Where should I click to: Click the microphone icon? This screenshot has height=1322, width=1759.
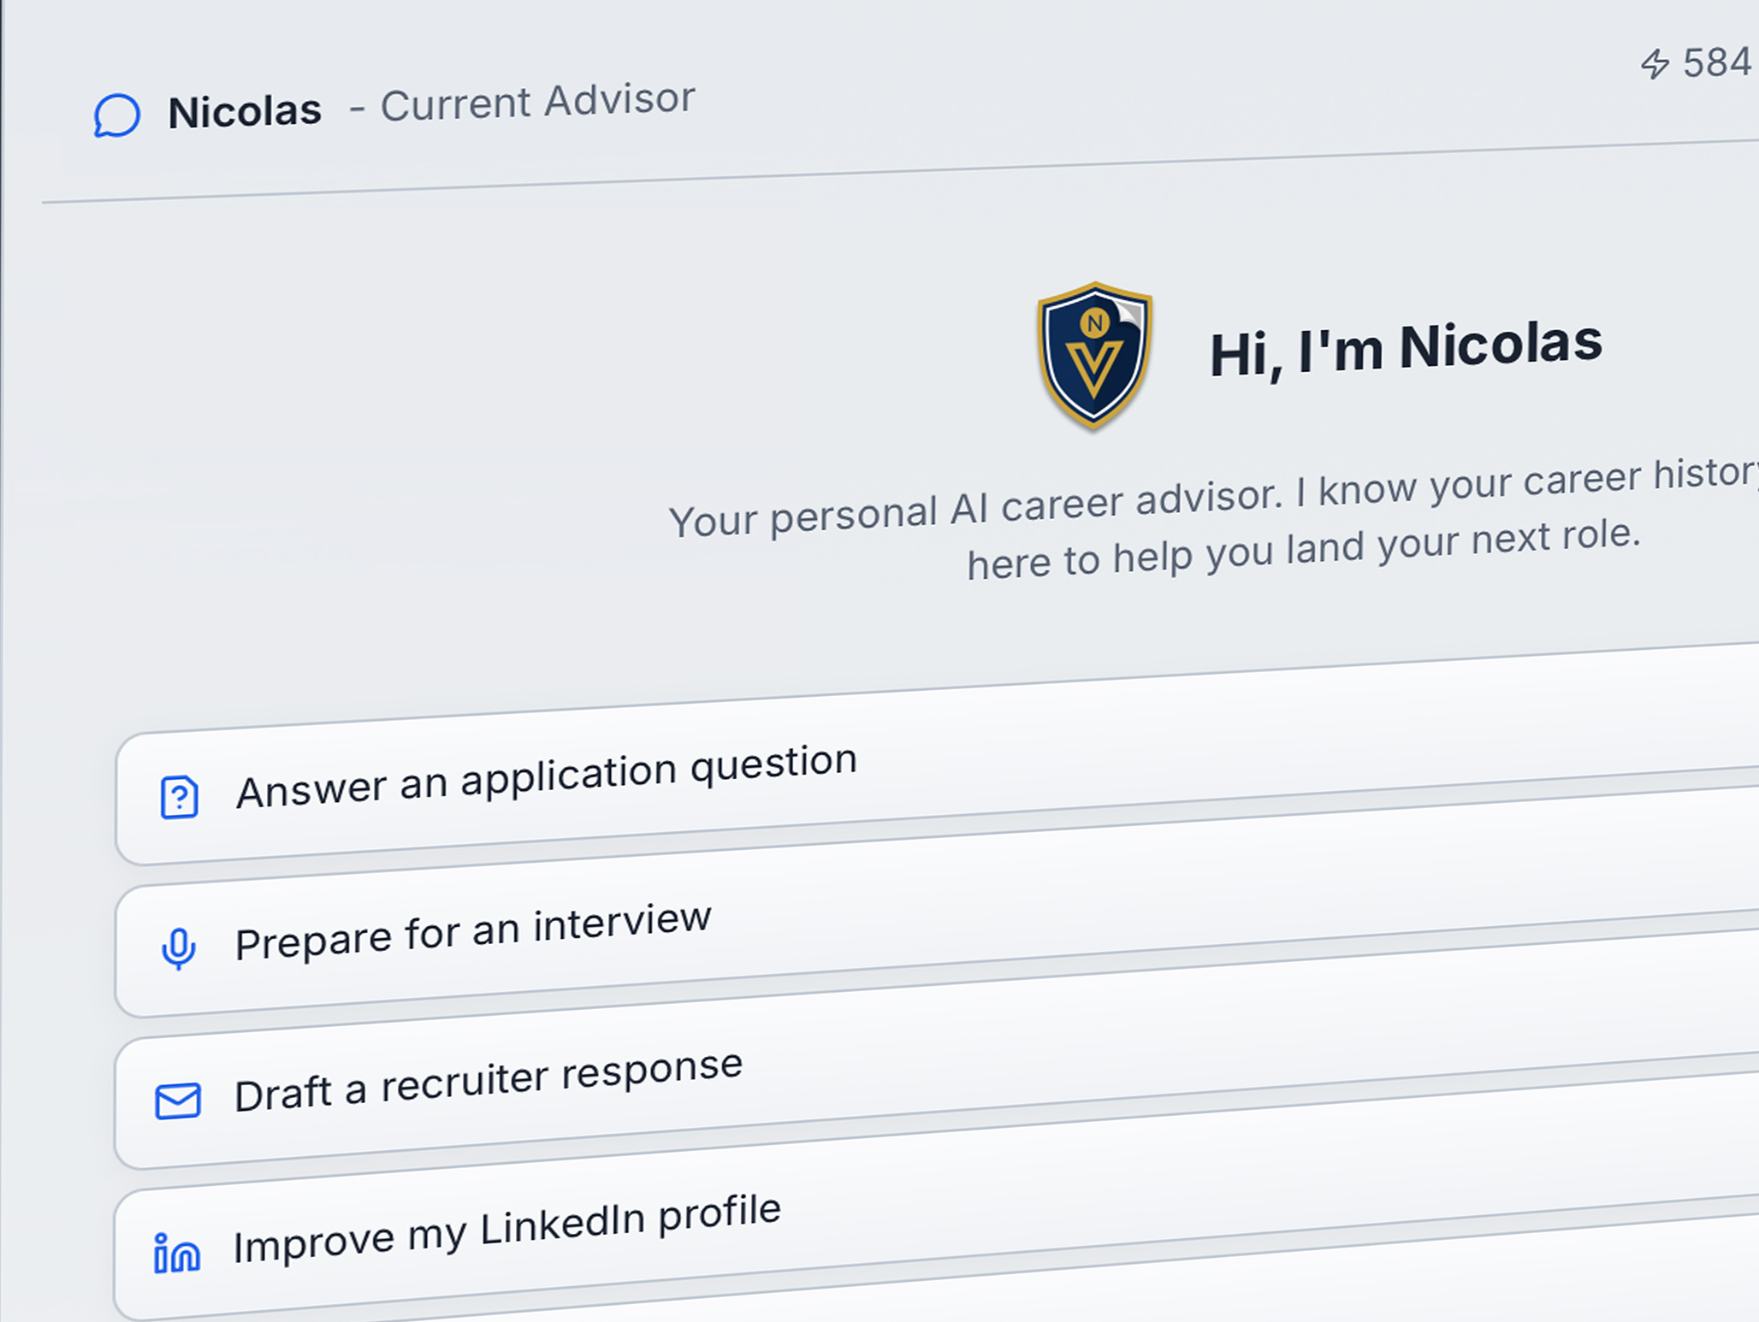tap(179, 948)
